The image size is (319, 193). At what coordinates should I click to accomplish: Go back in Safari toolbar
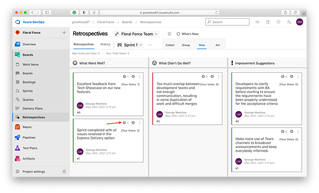pyautogui.click(x=32, y=13)
